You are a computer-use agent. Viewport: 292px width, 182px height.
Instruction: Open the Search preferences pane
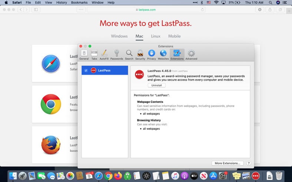point(129,55)
